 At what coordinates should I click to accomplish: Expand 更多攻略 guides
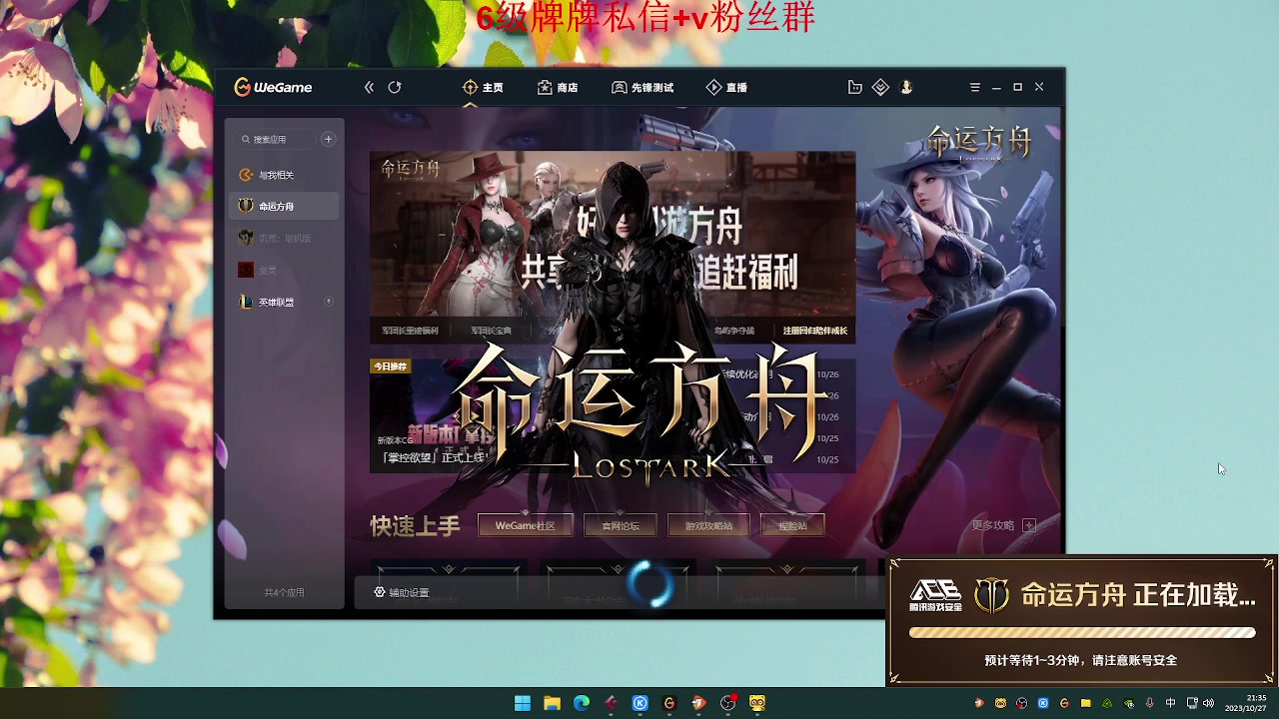tap(1003, 525)
